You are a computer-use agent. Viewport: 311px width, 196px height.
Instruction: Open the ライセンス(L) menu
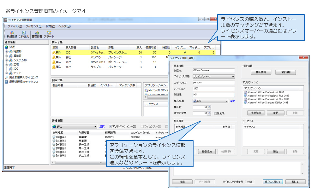coord(34,26)
